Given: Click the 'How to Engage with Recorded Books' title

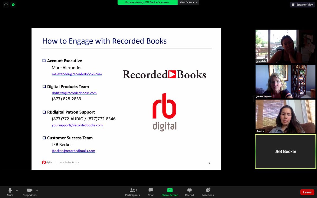Looking at the screenshot, I should point(104,41).
